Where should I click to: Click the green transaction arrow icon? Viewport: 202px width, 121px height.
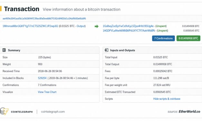pos(97,26)
